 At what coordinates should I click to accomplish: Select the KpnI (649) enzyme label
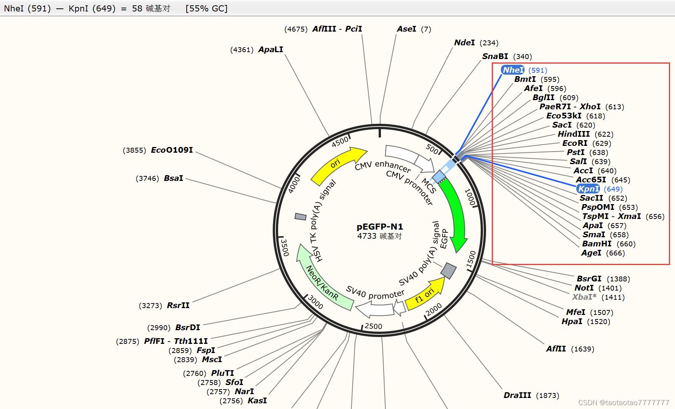[600, 189]
